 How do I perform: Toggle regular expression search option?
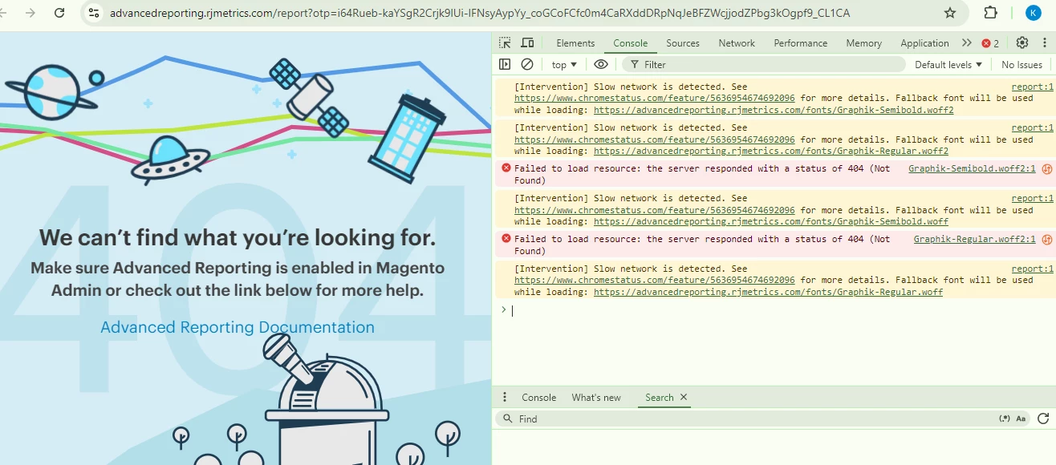click(1005, 418)
